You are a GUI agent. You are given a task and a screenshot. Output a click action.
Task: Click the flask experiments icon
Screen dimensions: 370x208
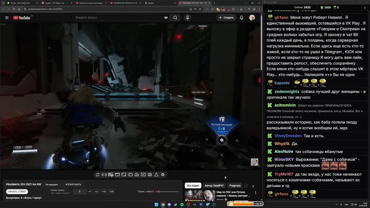coord(156,174)
